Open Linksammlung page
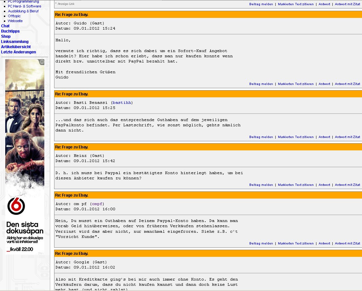Viewport: 362px width, 291px height. pyautogui.click(x=15, y=42)
